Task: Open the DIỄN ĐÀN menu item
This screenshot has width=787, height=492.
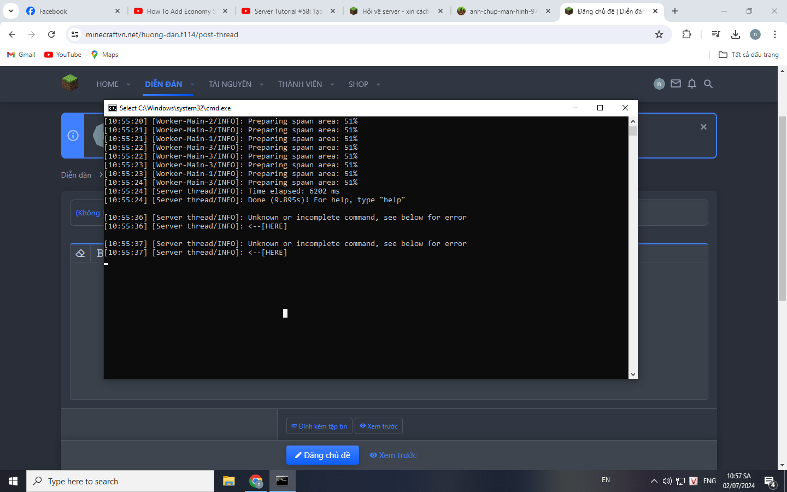Action: point(163,84)
